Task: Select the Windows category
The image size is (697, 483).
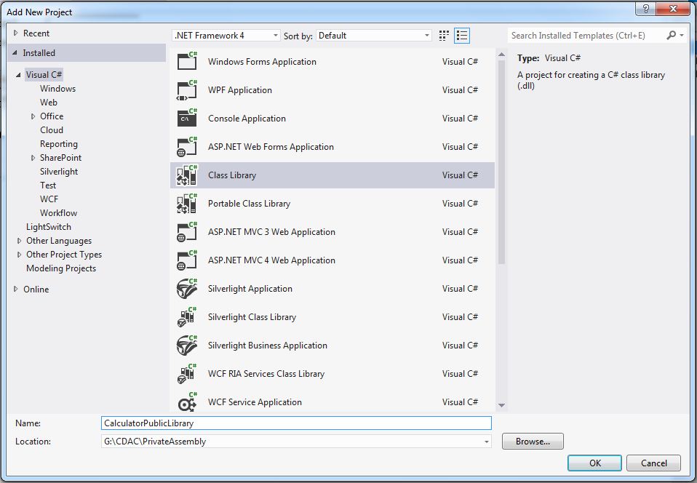Action: pyautogui.click(x=57, y=89)
